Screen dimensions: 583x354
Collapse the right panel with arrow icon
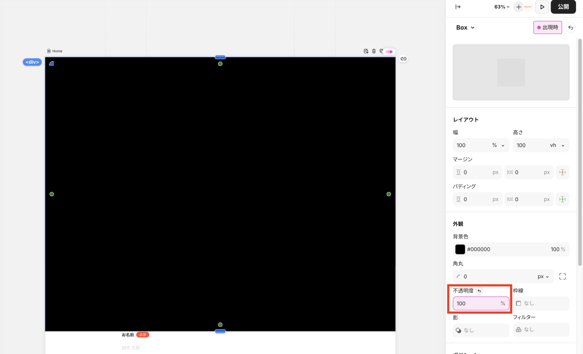click(x=458, y=7)
